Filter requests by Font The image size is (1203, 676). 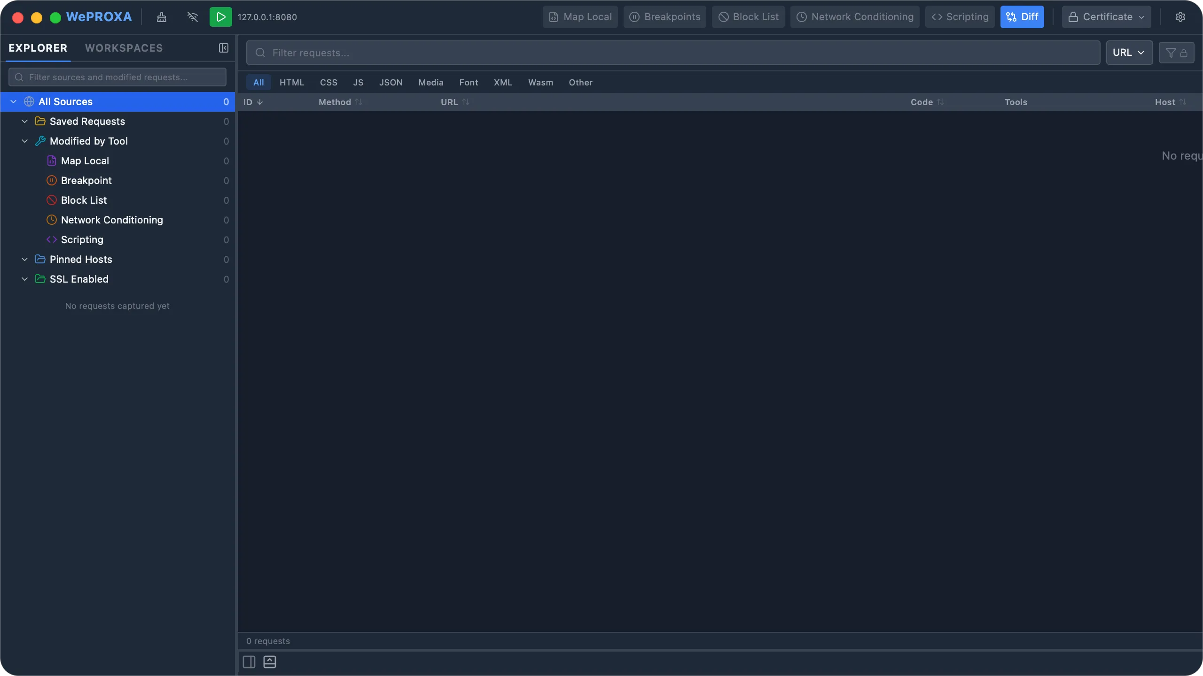point(469,82)
